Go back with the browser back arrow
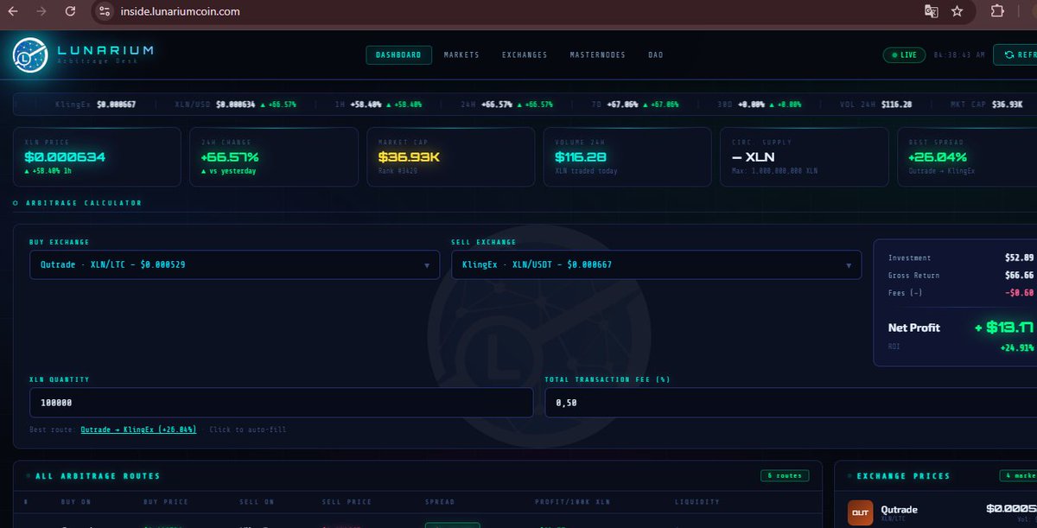The height and width of the screenshot is (528, 1037). coord(12,11)
